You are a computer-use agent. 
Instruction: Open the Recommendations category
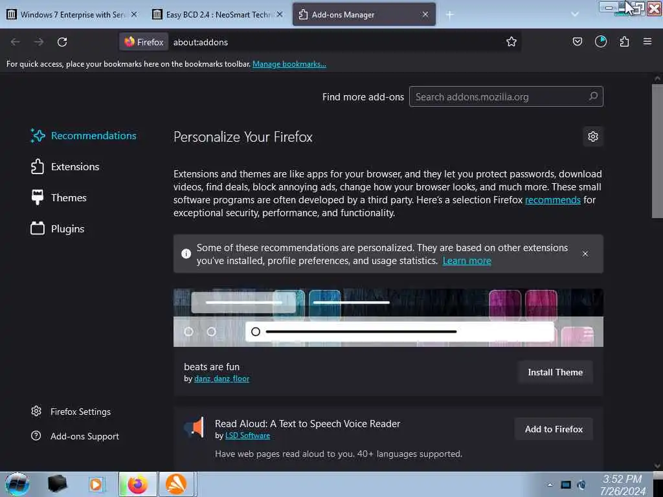click(x=84, y=136)
